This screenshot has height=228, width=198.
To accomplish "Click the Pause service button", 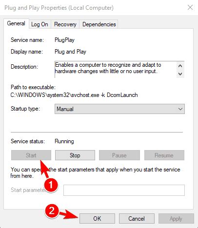I will 119,155.
